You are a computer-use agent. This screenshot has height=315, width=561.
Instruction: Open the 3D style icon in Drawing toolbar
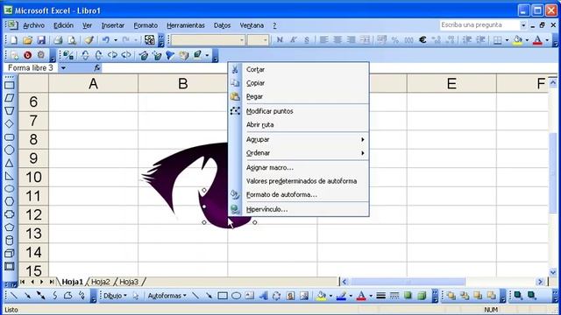point(422,296)
